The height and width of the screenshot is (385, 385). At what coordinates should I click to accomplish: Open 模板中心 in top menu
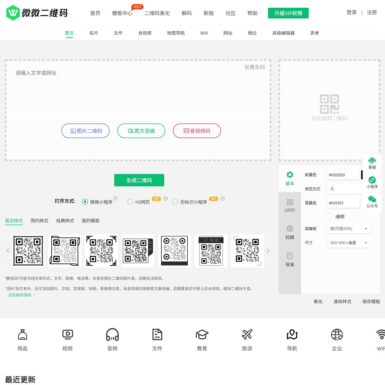click(122, 13)
